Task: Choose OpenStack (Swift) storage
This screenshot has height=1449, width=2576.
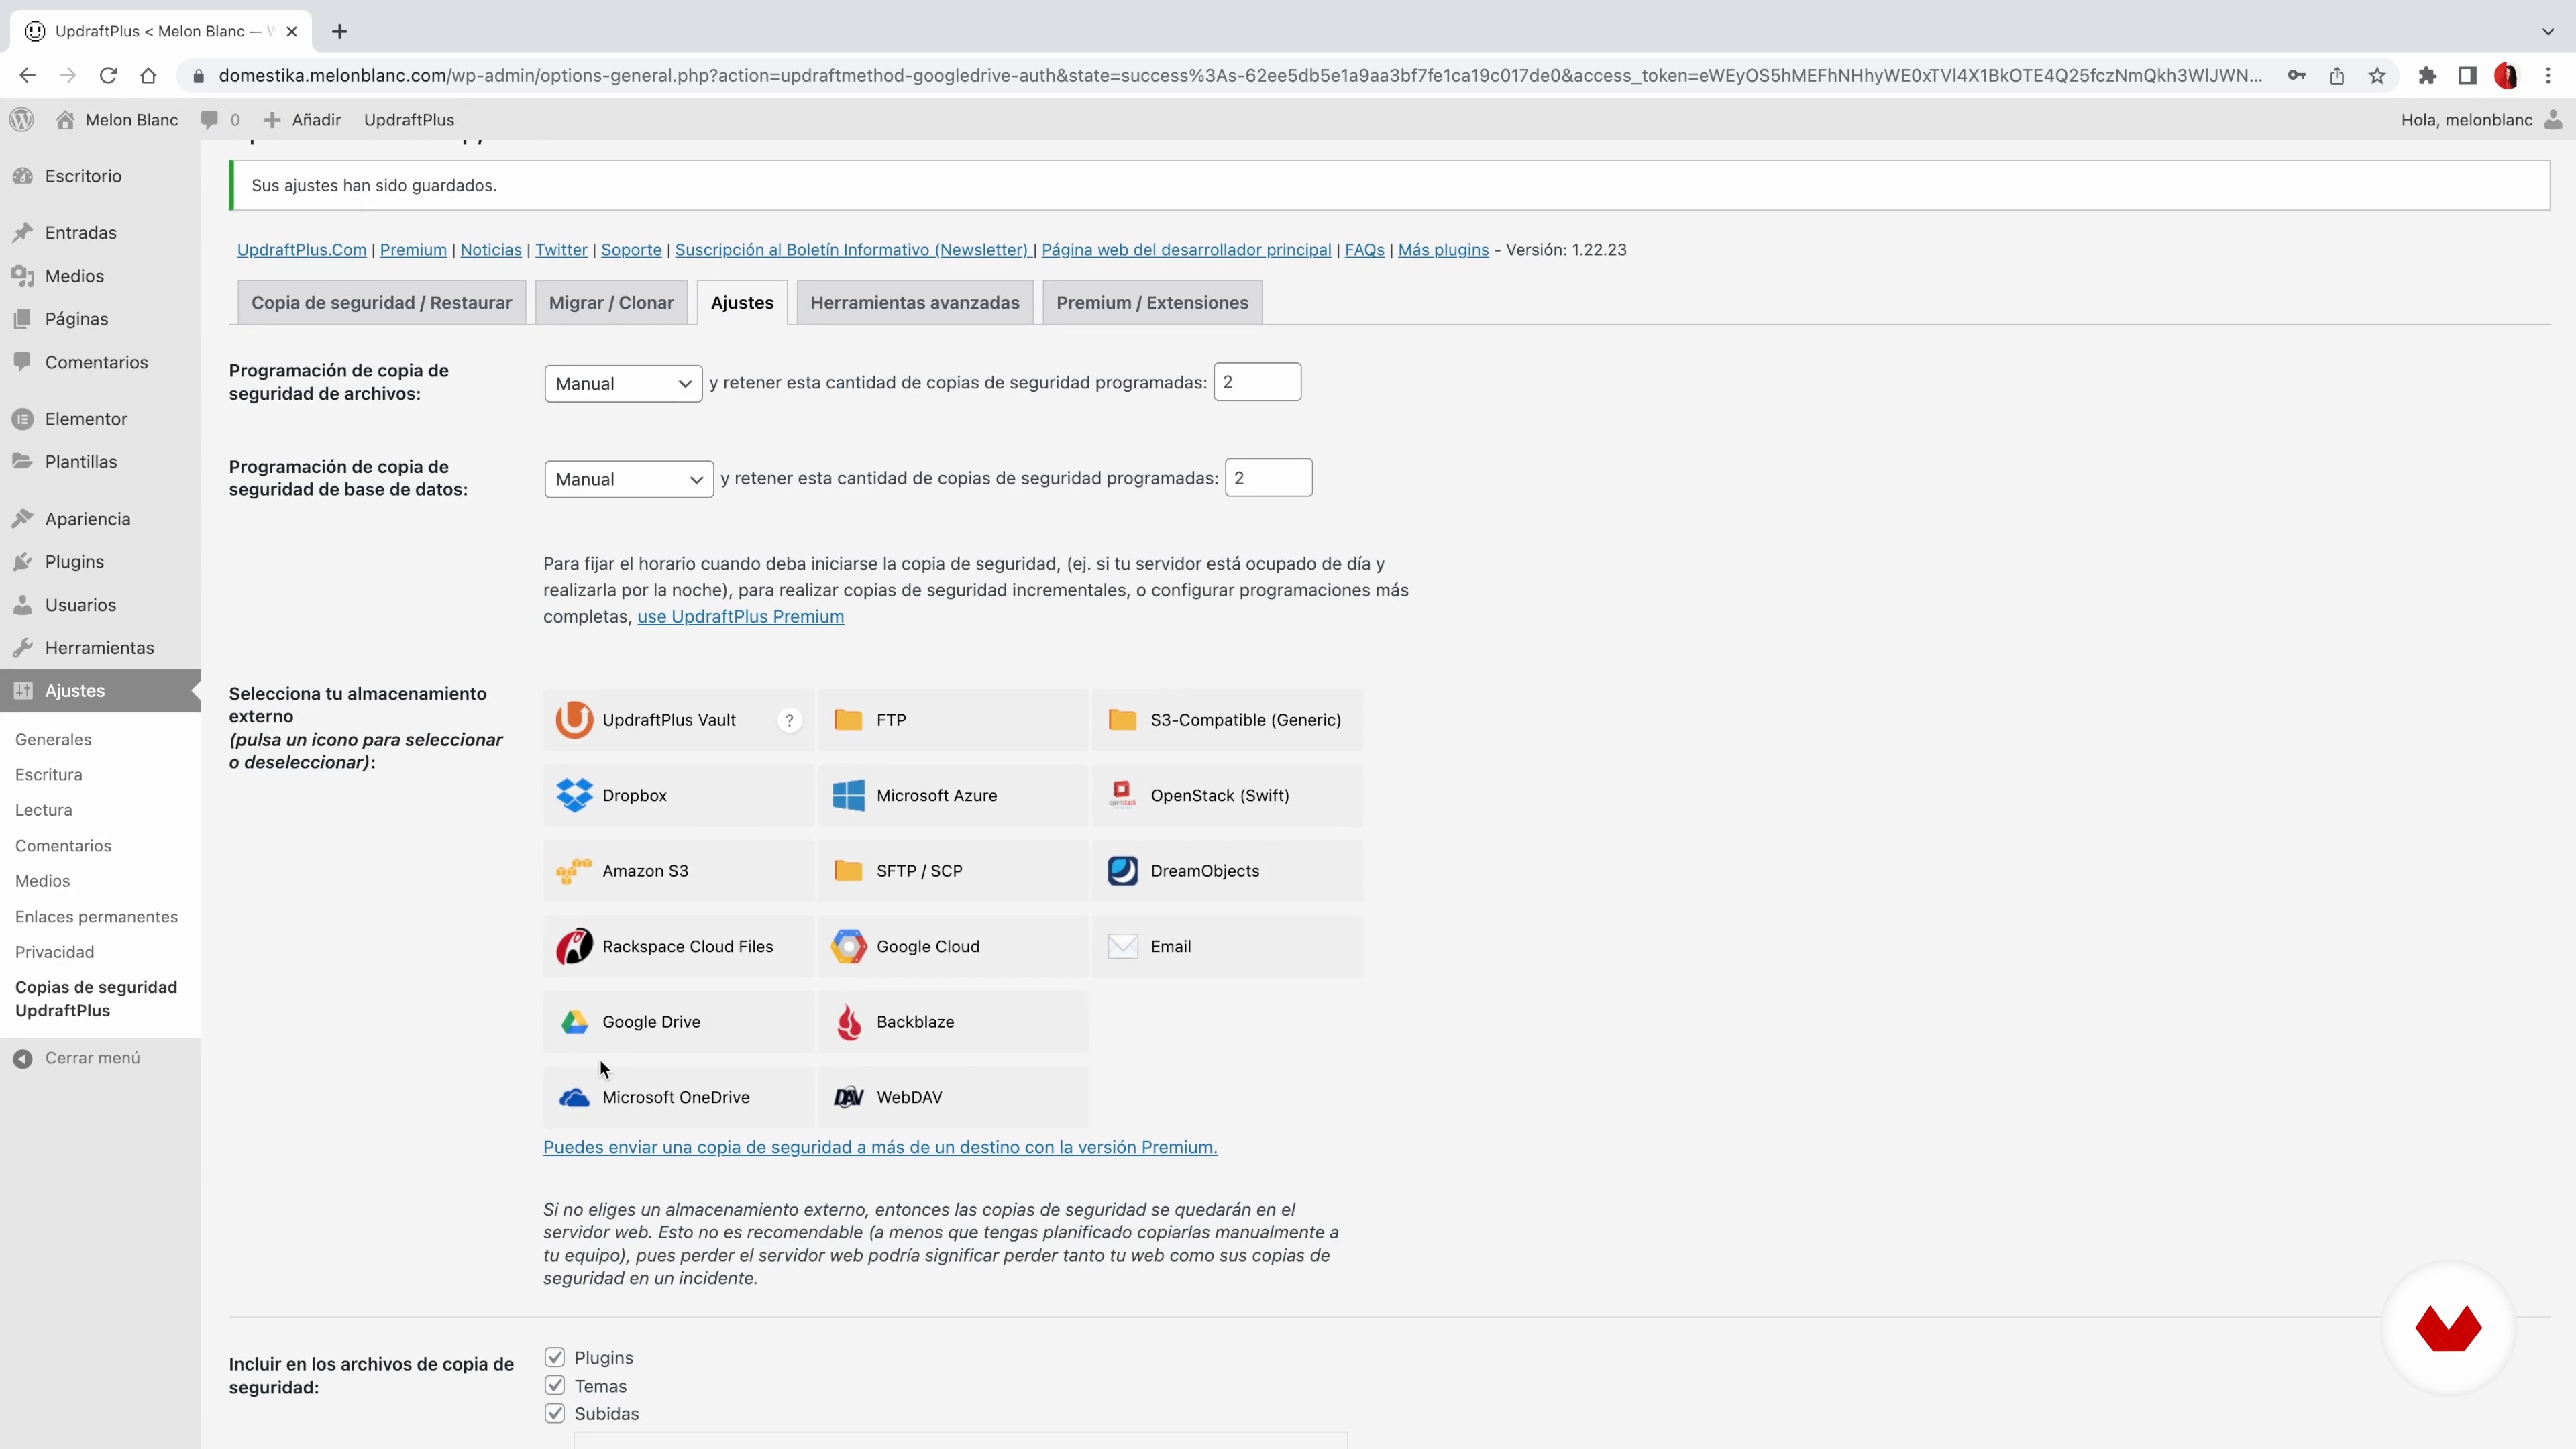Action: pos(1226,796)
